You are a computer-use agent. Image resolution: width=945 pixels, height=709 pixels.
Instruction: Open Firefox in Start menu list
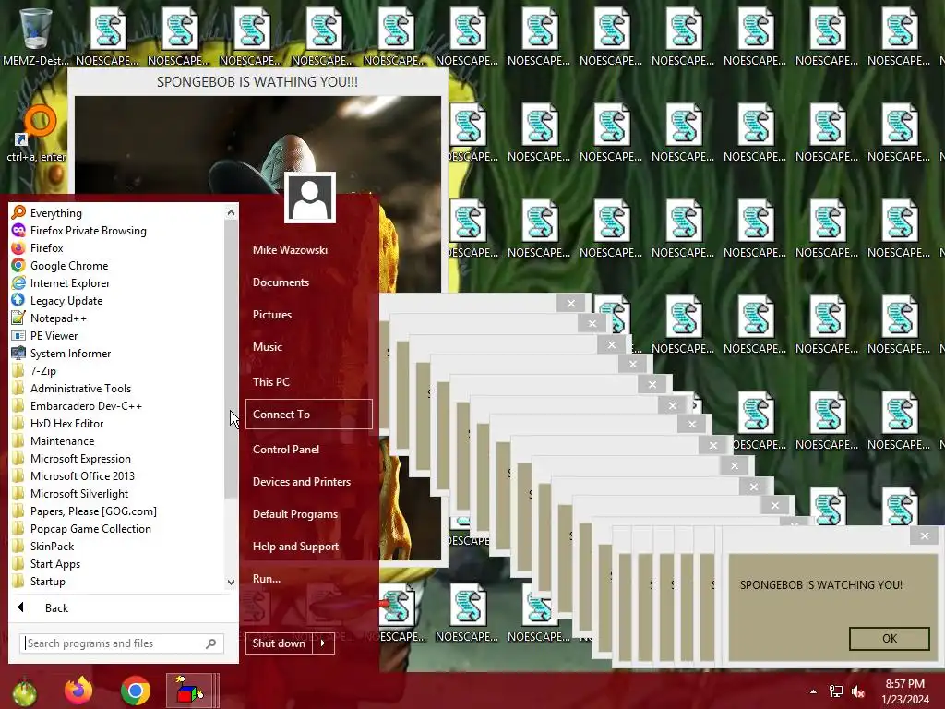click(117, 247)
